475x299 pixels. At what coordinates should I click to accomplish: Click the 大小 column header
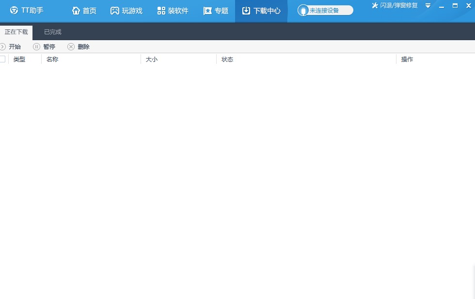pos(151,59)
